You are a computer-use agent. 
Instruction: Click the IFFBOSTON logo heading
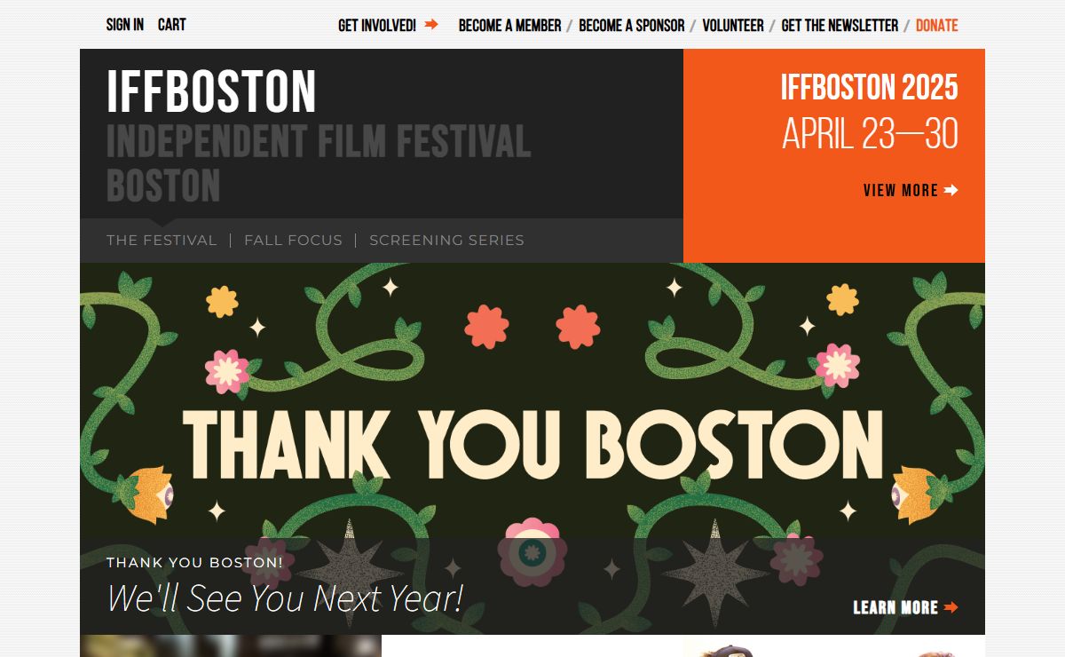(211, 91)
